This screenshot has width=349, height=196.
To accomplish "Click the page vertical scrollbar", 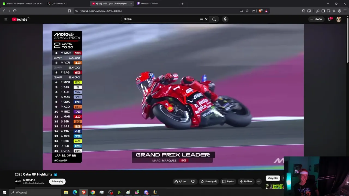I will pyautogui.click(x=347, y=41).
